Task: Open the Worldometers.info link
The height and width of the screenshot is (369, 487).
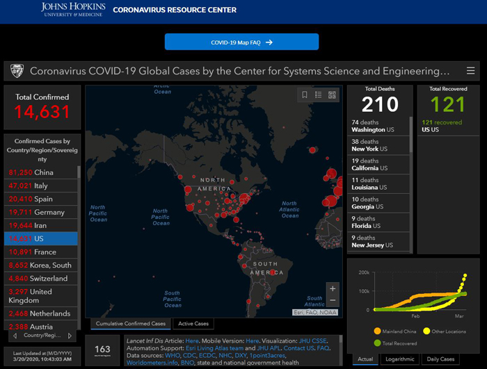Action: pyautogui.click(x=152, y=363)
